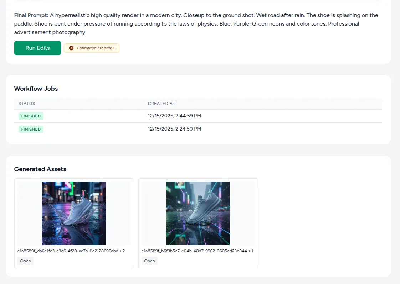Click the Generated Assets heading
This screenshot has width=400, height=284.
pos(40,169)
